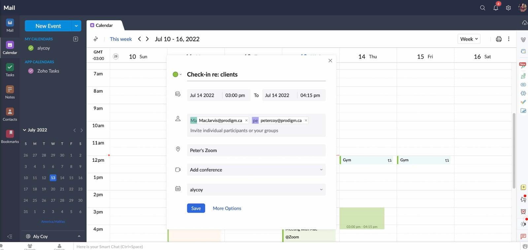
Task: Open the event color picker dropdown
Action: point(177,74)
